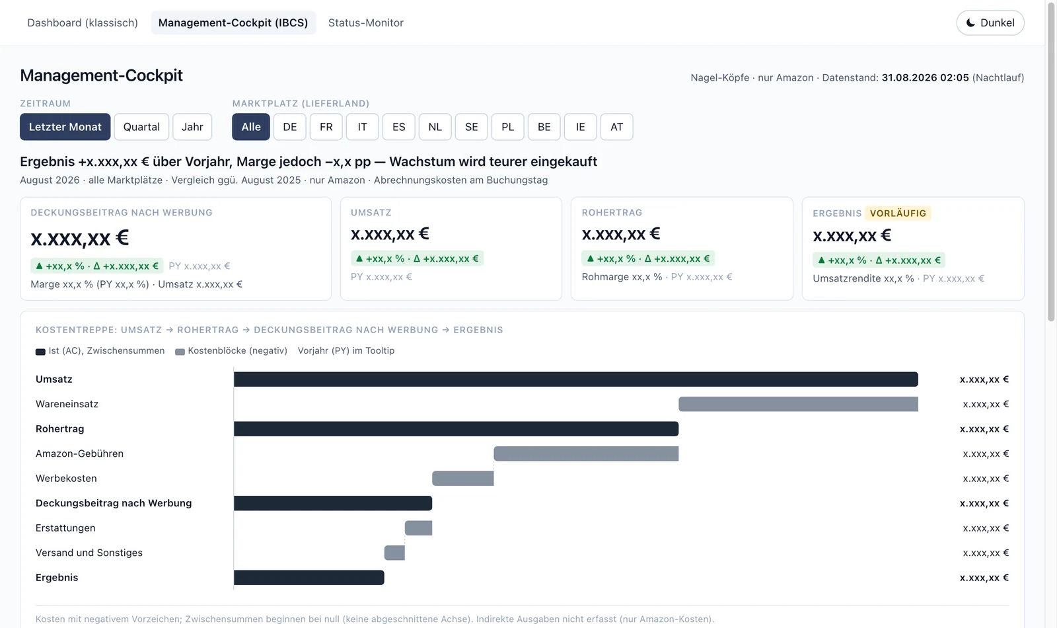Select the Alle marketplace filter
The image size is (1057, 628).
click(x=251, y=127)
